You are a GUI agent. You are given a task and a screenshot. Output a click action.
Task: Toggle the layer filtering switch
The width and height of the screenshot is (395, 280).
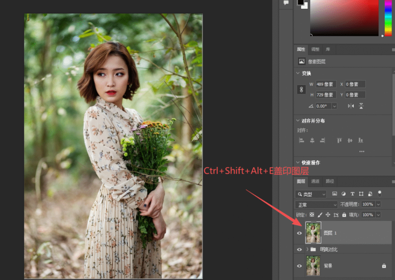(380, 193)
